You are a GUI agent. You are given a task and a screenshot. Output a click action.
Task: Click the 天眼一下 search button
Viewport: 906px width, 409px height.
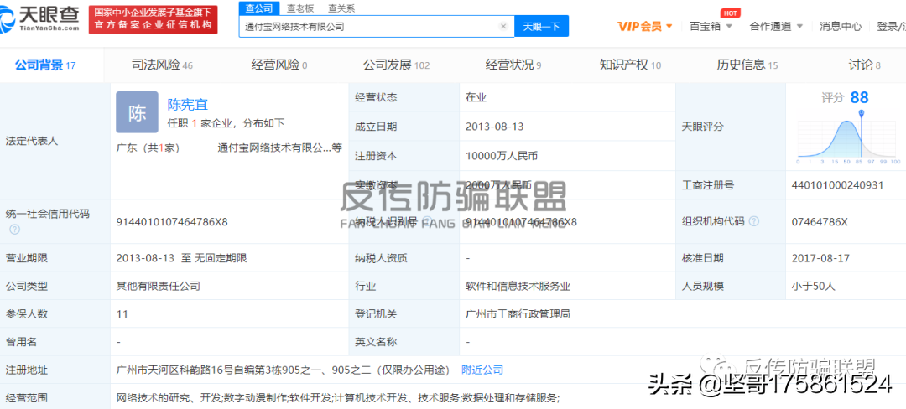click(x=541, y=26)
